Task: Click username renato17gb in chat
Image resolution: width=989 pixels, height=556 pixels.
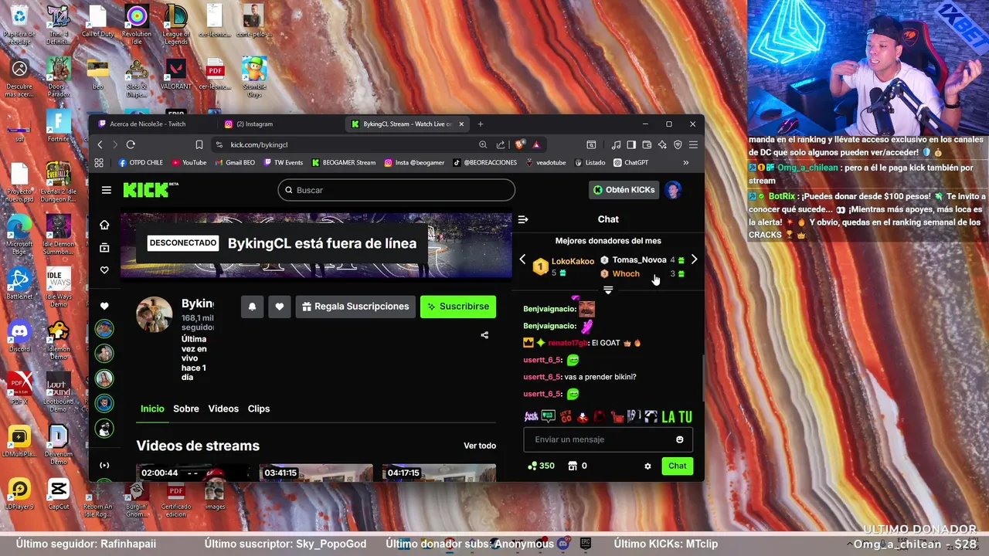Action: coord(568,343)
